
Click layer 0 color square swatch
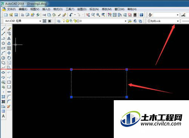pos(78,21)
